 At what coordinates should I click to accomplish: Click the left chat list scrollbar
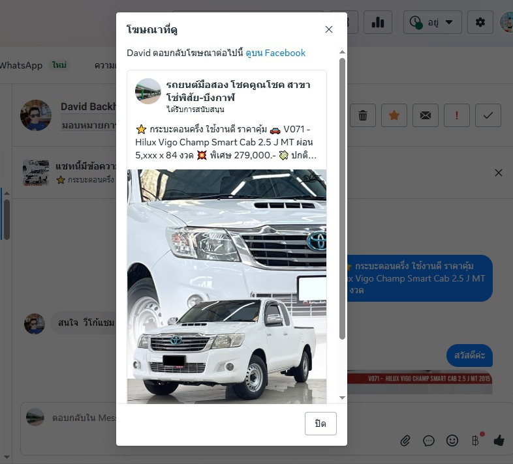coord(7,219)
